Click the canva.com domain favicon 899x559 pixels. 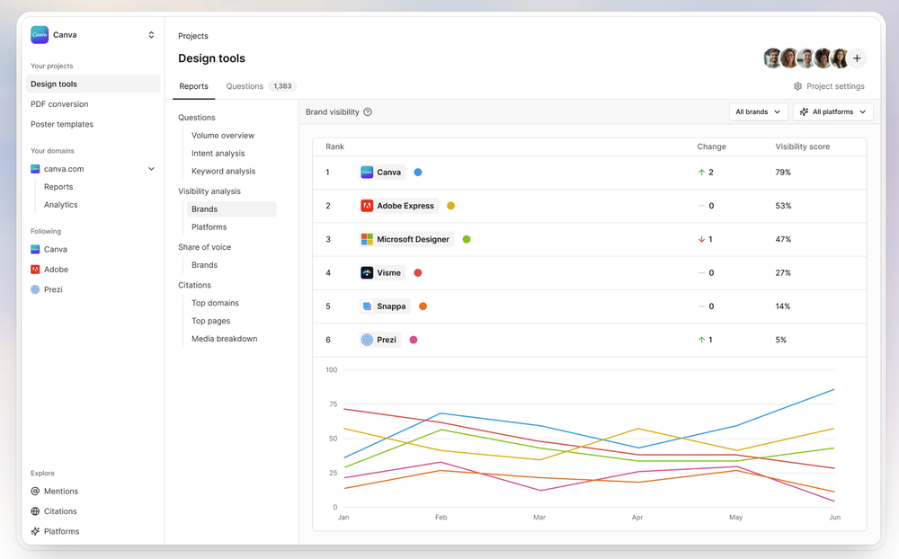[x=35, y=169]
